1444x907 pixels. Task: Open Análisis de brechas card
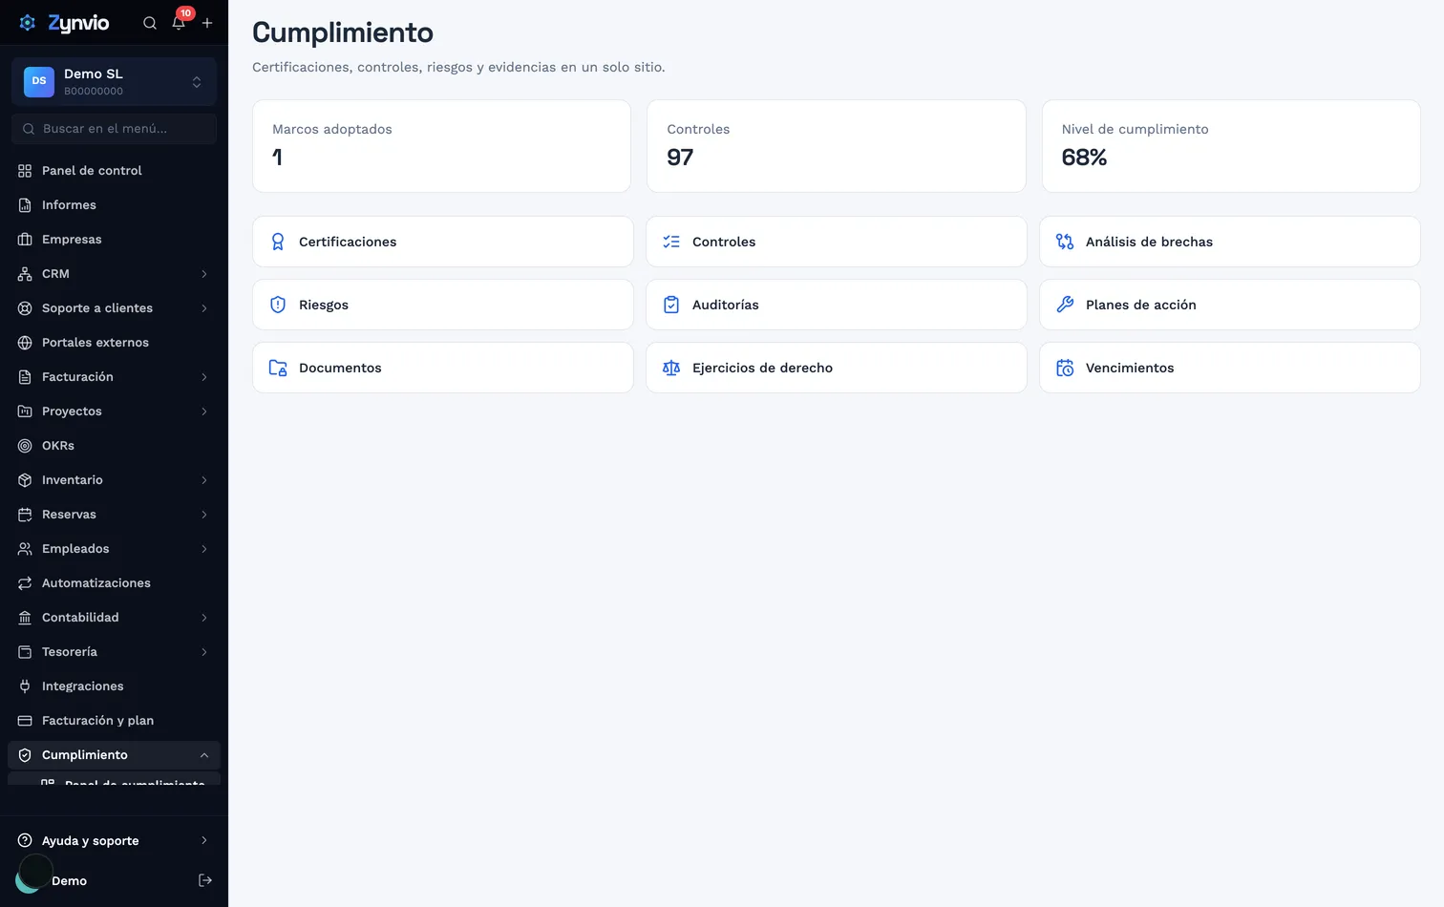click(1230, 242)
